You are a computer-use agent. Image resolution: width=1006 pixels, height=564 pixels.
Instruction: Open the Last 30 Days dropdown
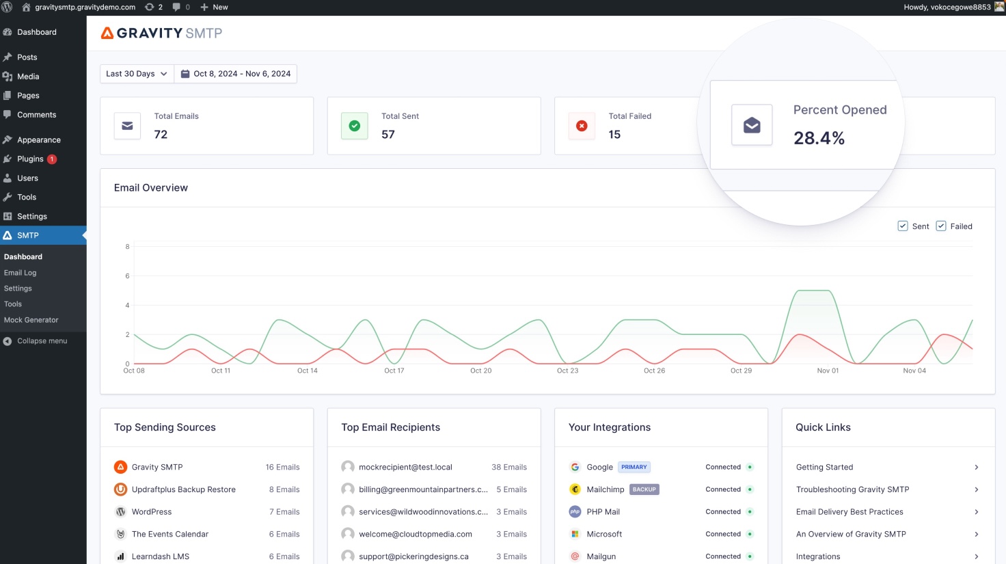coord(137,74)
